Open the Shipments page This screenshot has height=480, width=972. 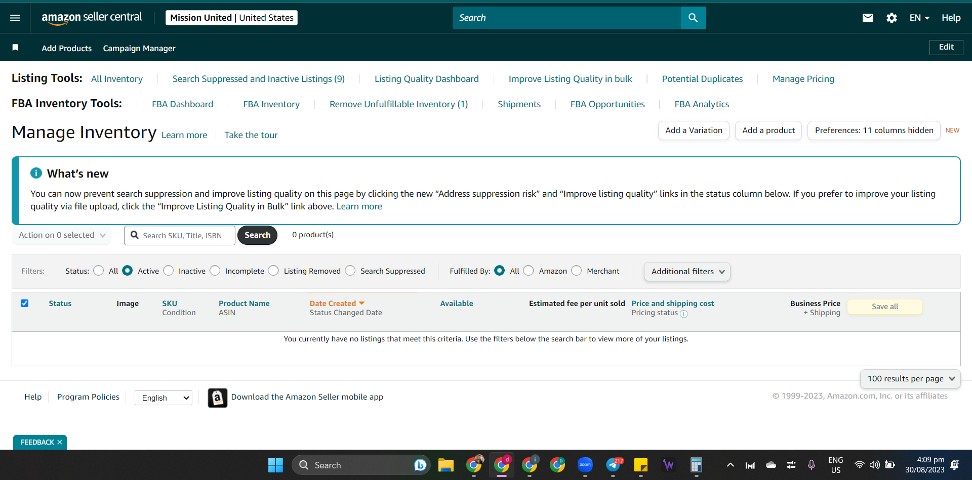pyautogui.click(x=519, y=104)
